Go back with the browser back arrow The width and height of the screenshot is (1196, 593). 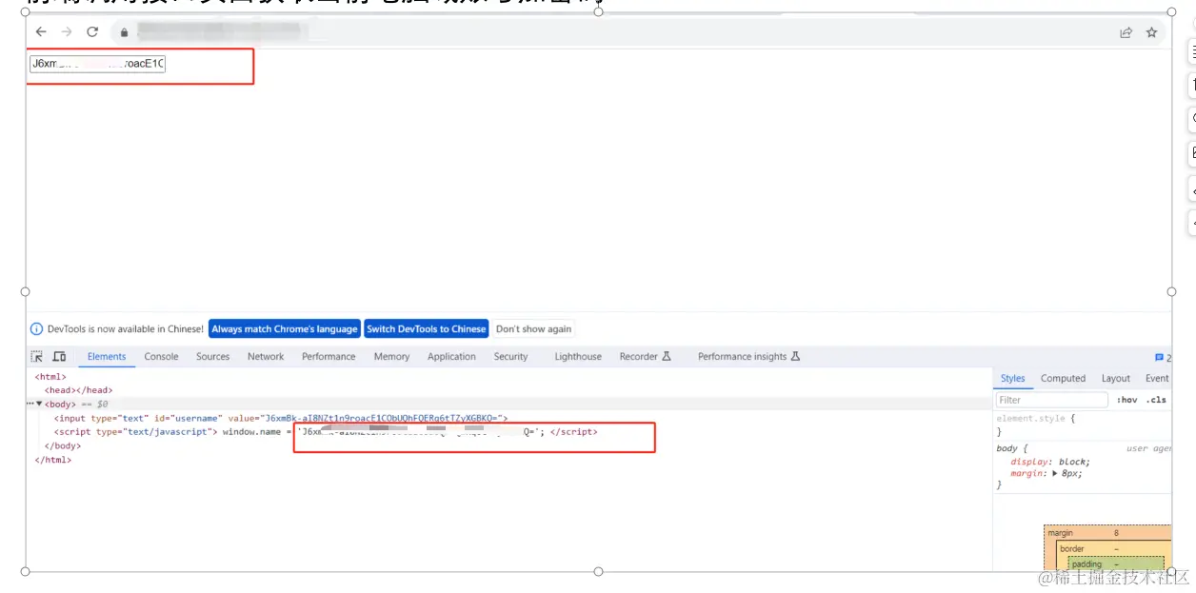click(41, 31)
